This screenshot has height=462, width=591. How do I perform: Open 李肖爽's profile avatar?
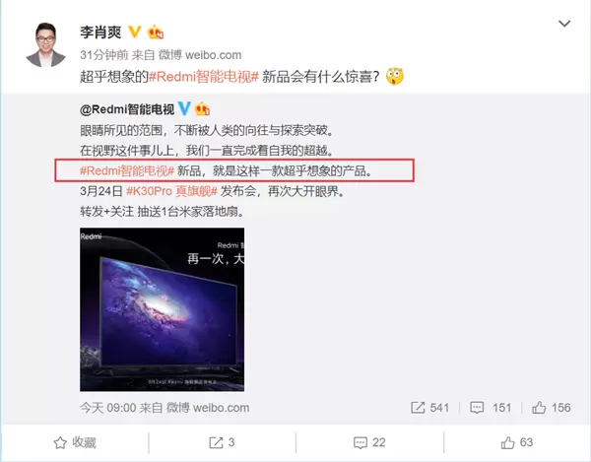coord(46,45)
